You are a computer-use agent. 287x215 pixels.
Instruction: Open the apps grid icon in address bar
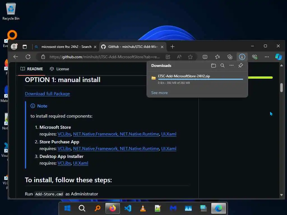pyautogui.click(x=168, y=57)
